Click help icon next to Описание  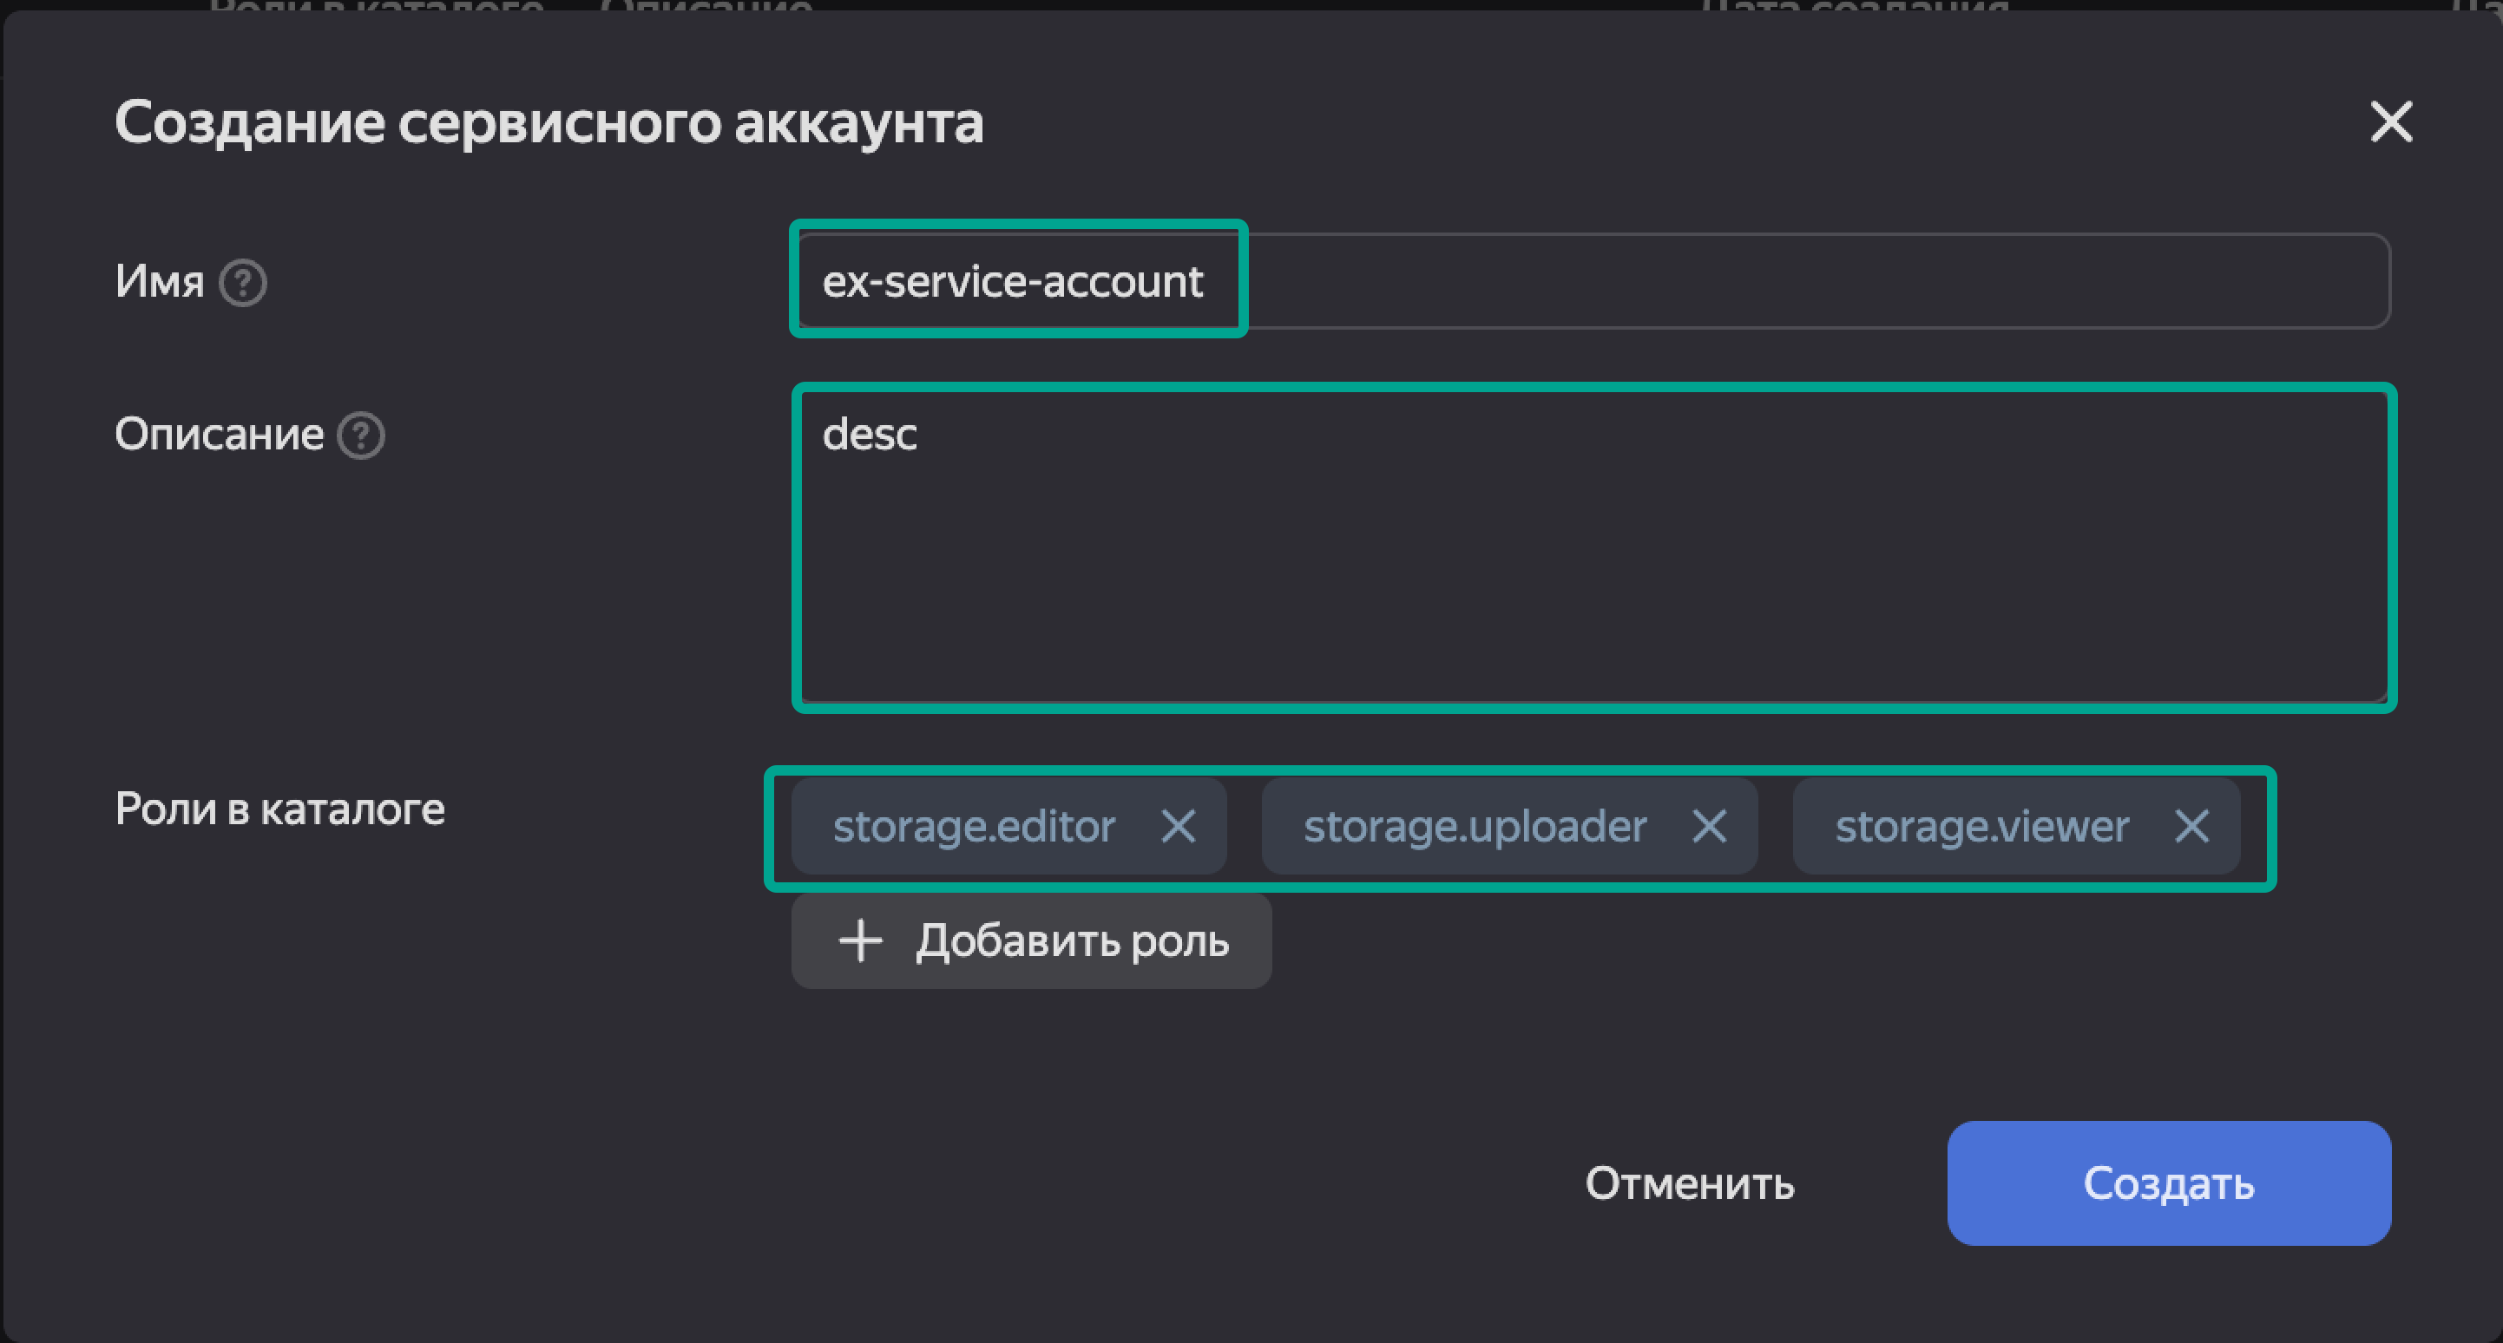pyautogui.click(x=360, y=436)
